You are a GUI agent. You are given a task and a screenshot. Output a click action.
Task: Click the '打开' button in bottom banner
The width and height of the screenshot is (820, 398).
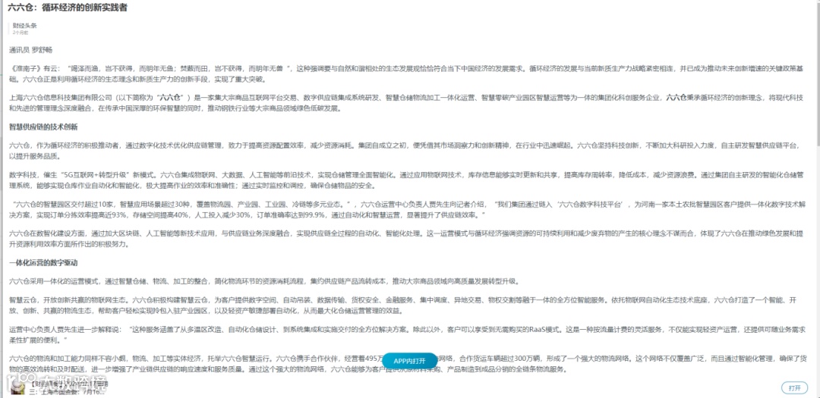(x=794, y=388)
